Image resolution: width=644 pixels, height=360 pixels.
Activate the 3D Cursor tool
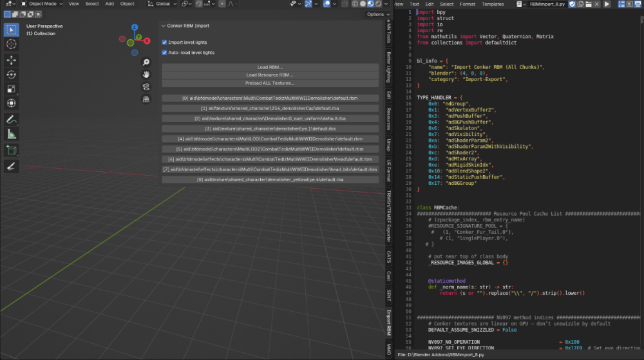tap(11, 44)
